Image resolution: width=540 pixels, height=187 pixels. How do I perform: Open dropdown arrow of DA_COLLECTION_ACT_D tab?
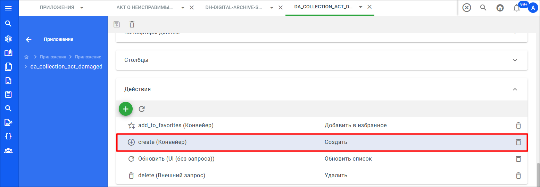point(361,7)
